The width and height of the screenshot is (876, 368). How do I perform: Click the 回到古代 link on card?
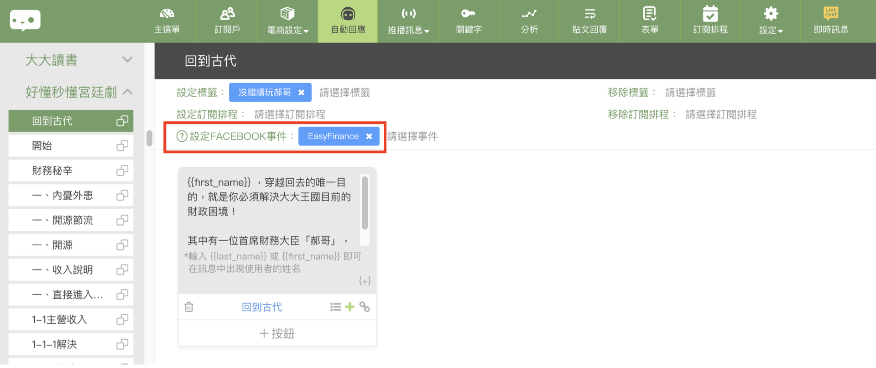[261, 307]
